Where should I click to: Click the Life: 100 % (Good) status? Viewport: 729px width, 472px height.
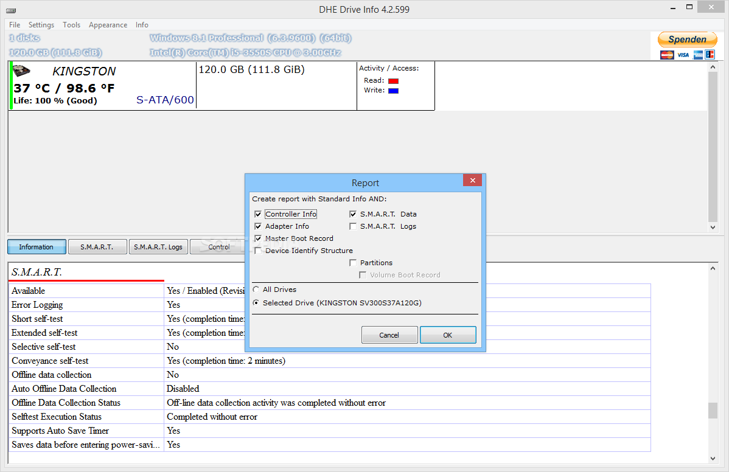click(55, 101)
